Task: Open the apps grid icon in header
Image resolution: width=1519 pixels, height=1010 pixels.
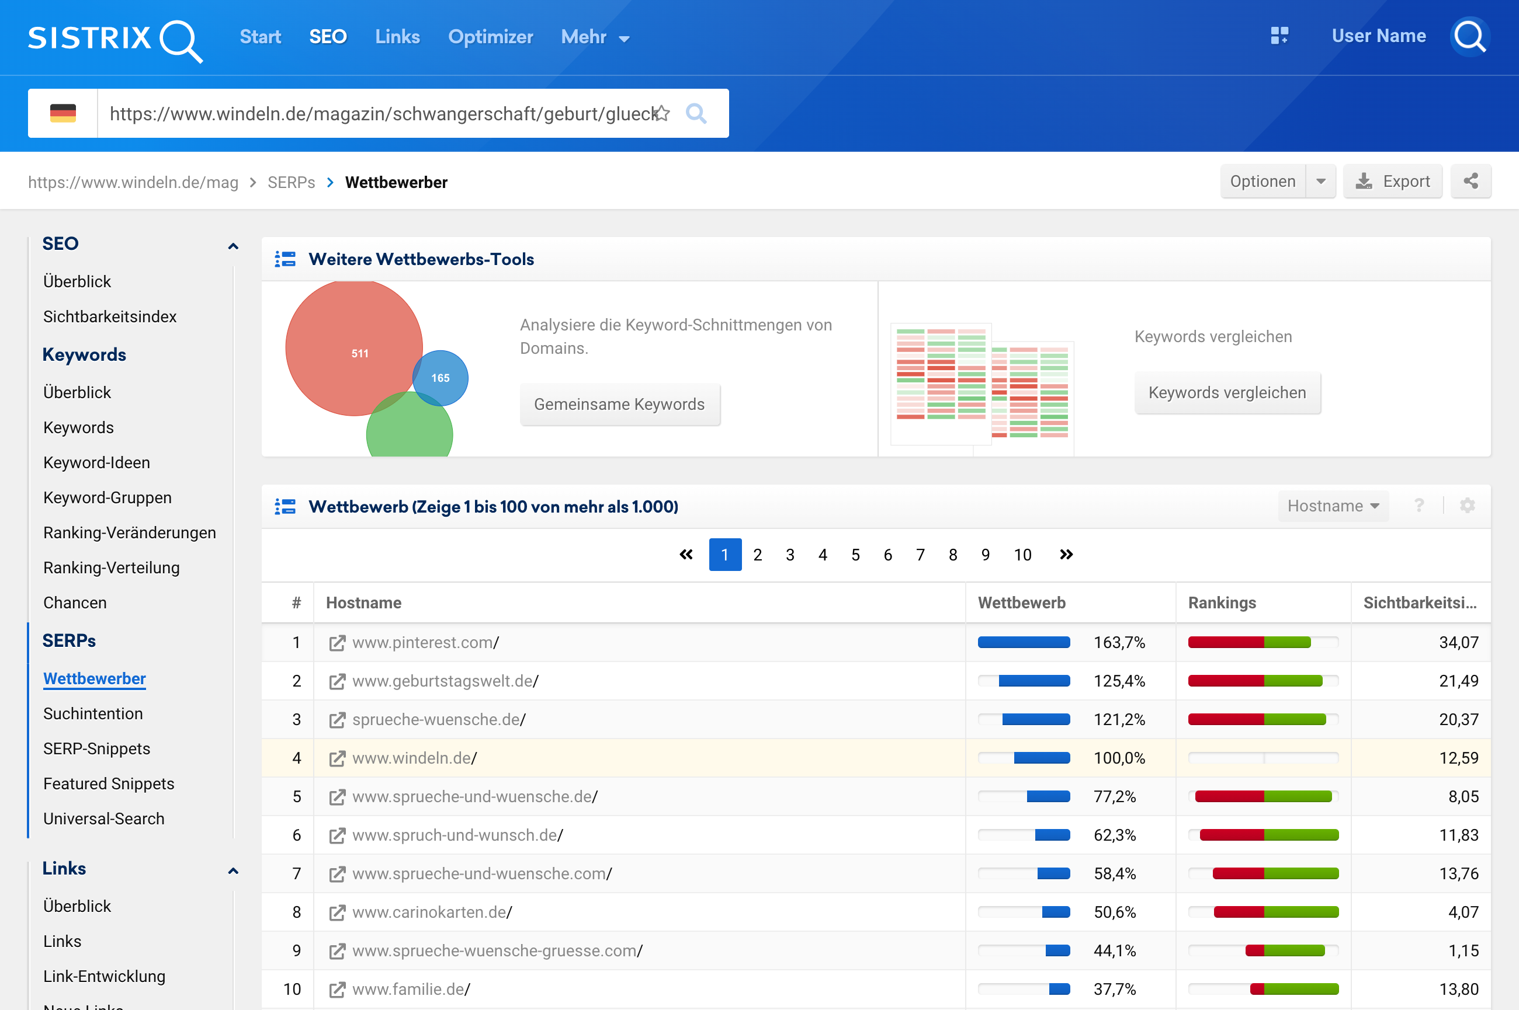Action: coord(1279,36)
